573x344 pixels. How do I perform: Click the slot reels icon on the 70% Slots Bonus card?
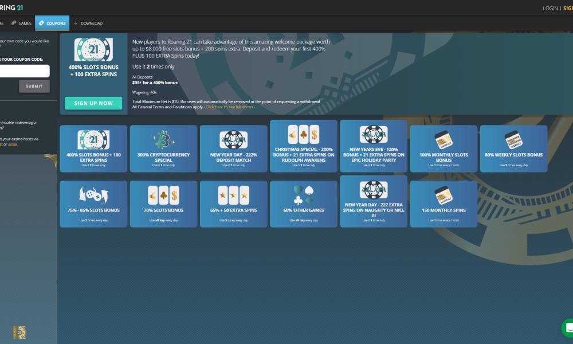point(163,195)
